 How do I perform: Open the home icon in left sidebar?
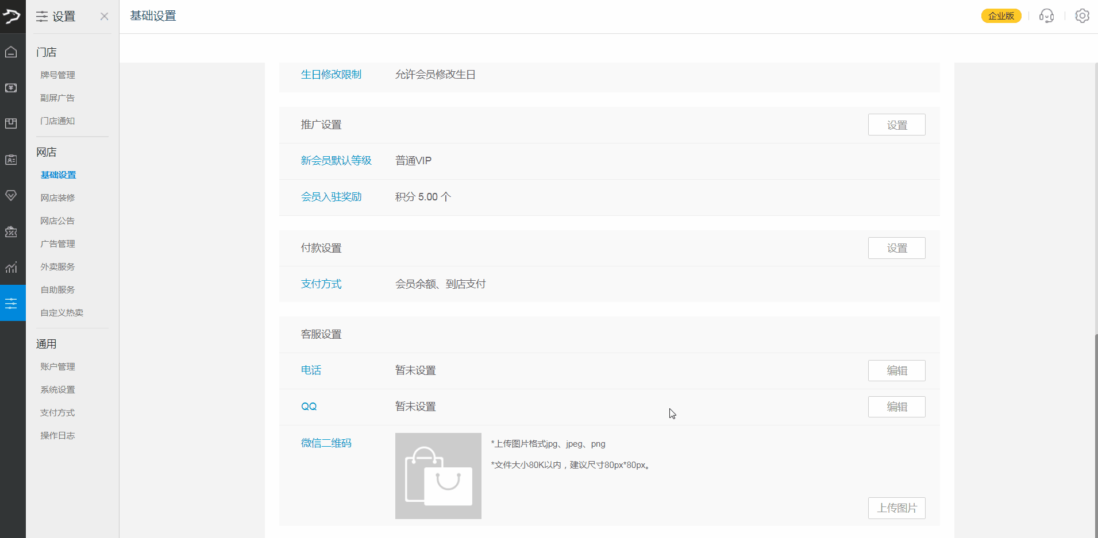pos(11,52)
